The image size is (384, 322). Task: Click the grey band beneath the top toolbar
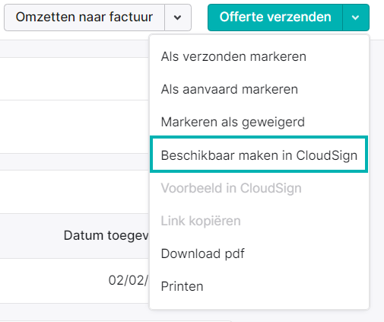coord(75,49)
